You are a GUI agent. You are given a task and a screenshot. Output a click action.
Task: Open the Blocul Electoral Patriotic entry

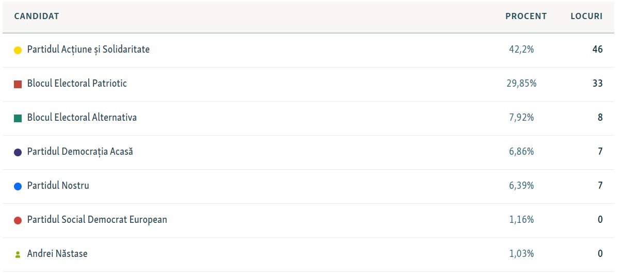[x=77, y=83]
